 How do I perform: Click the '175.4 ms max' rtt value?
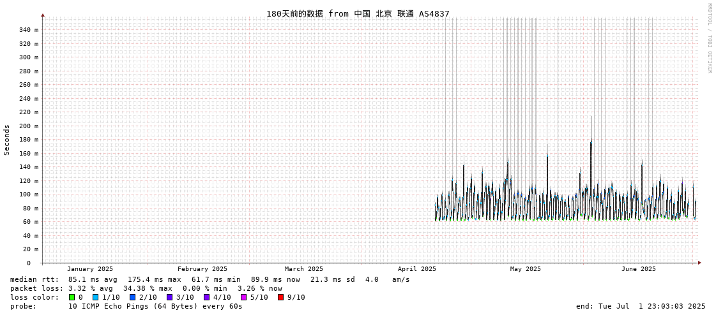(155, 279)
